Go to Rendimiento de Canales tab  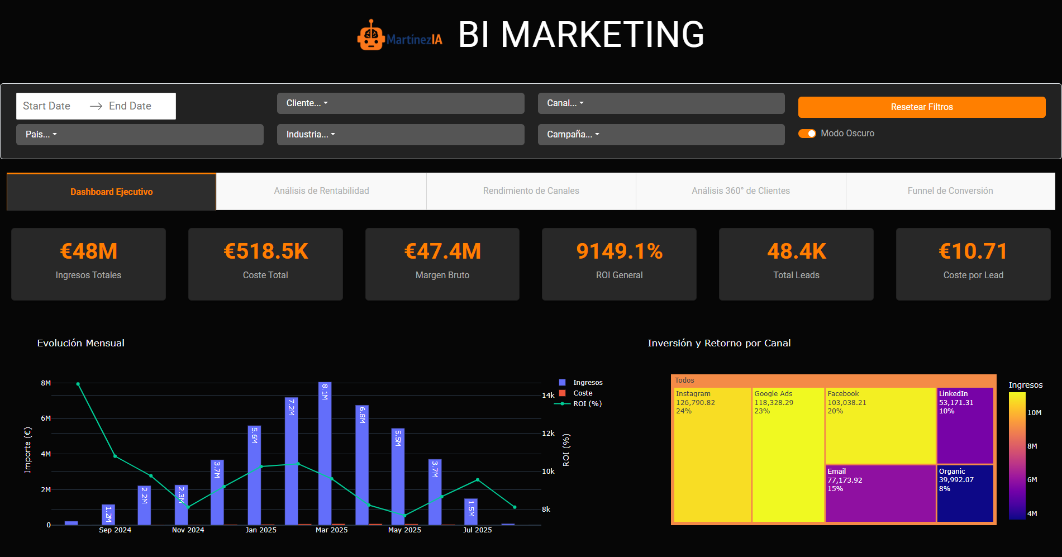[x=531, y=191]
